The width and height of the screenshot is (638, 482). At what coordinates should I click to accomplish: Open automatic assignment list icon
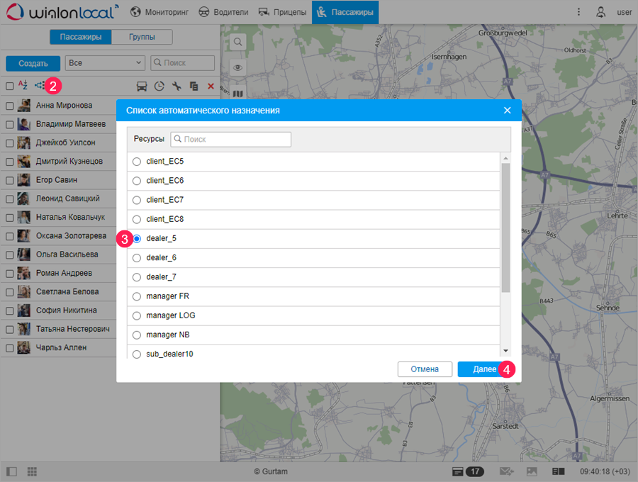point(40,86)
